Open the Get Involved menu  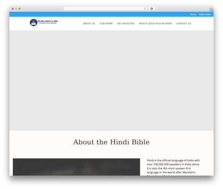pos(126,24)
